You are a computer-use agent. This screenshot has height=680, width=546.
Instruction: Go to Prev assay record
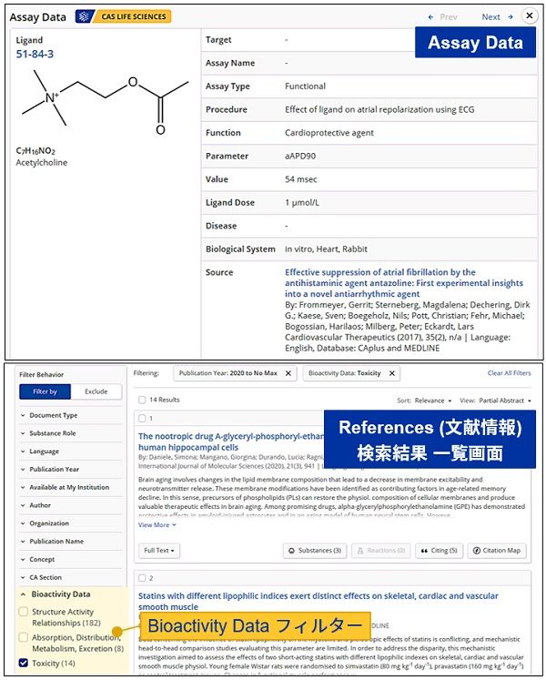pyautogui.click(x=443, y=17)
